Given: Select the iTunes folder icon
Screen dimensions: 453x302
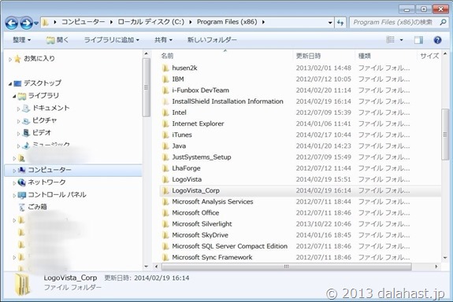Looking at the screenshot, I should pyautogui.click(x=165, y=135).
